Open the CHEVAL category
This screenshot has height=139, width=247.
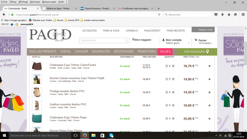66,51
